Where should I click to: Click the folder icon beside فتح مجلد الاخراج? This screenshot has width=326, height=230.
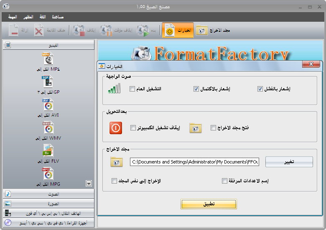coord(196,128)
